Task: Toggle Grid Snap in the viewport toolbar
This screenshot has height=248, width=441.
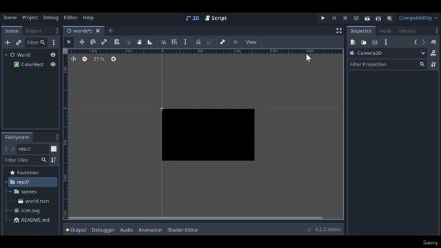Action: pos(174,42)
